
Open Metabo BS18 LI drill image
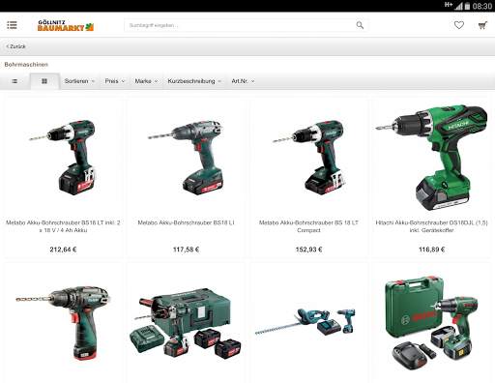(x=186, y=158)
